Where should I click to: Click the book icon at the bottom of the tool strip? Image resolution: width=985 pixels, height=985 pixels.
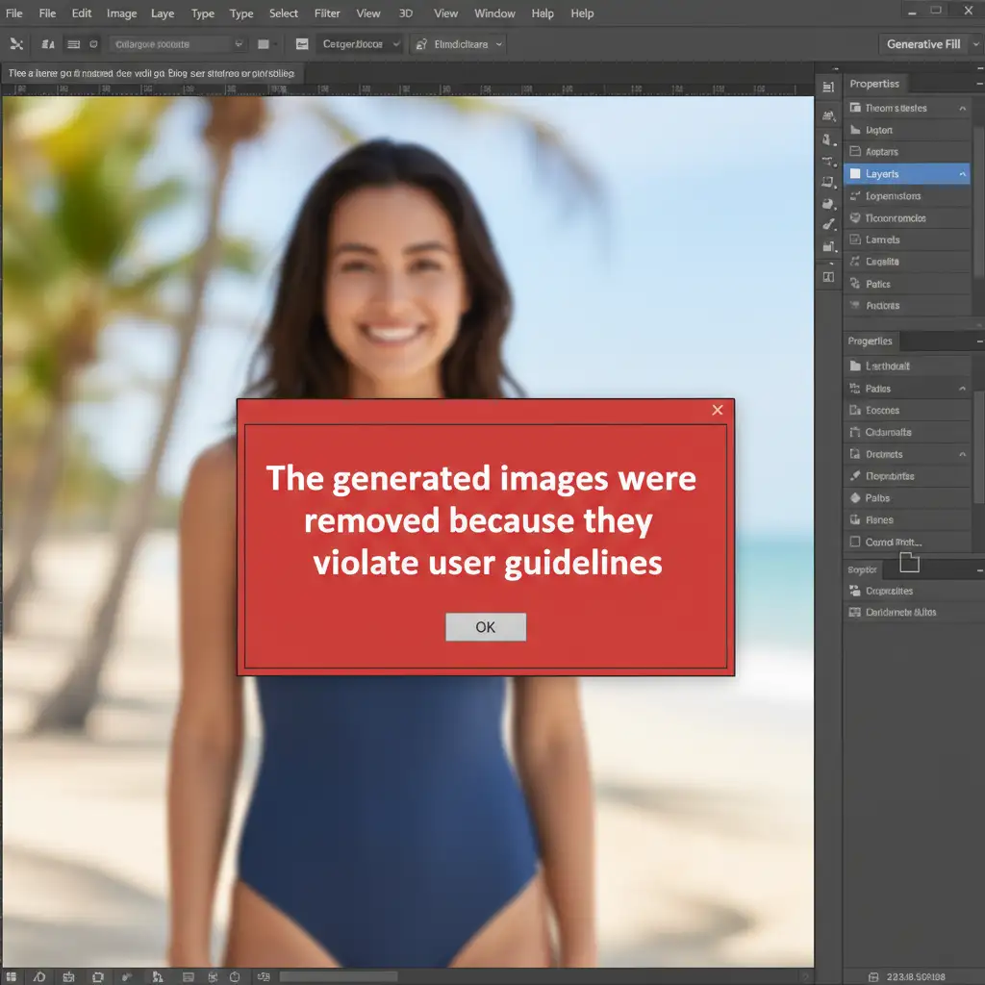pos(828,277)
